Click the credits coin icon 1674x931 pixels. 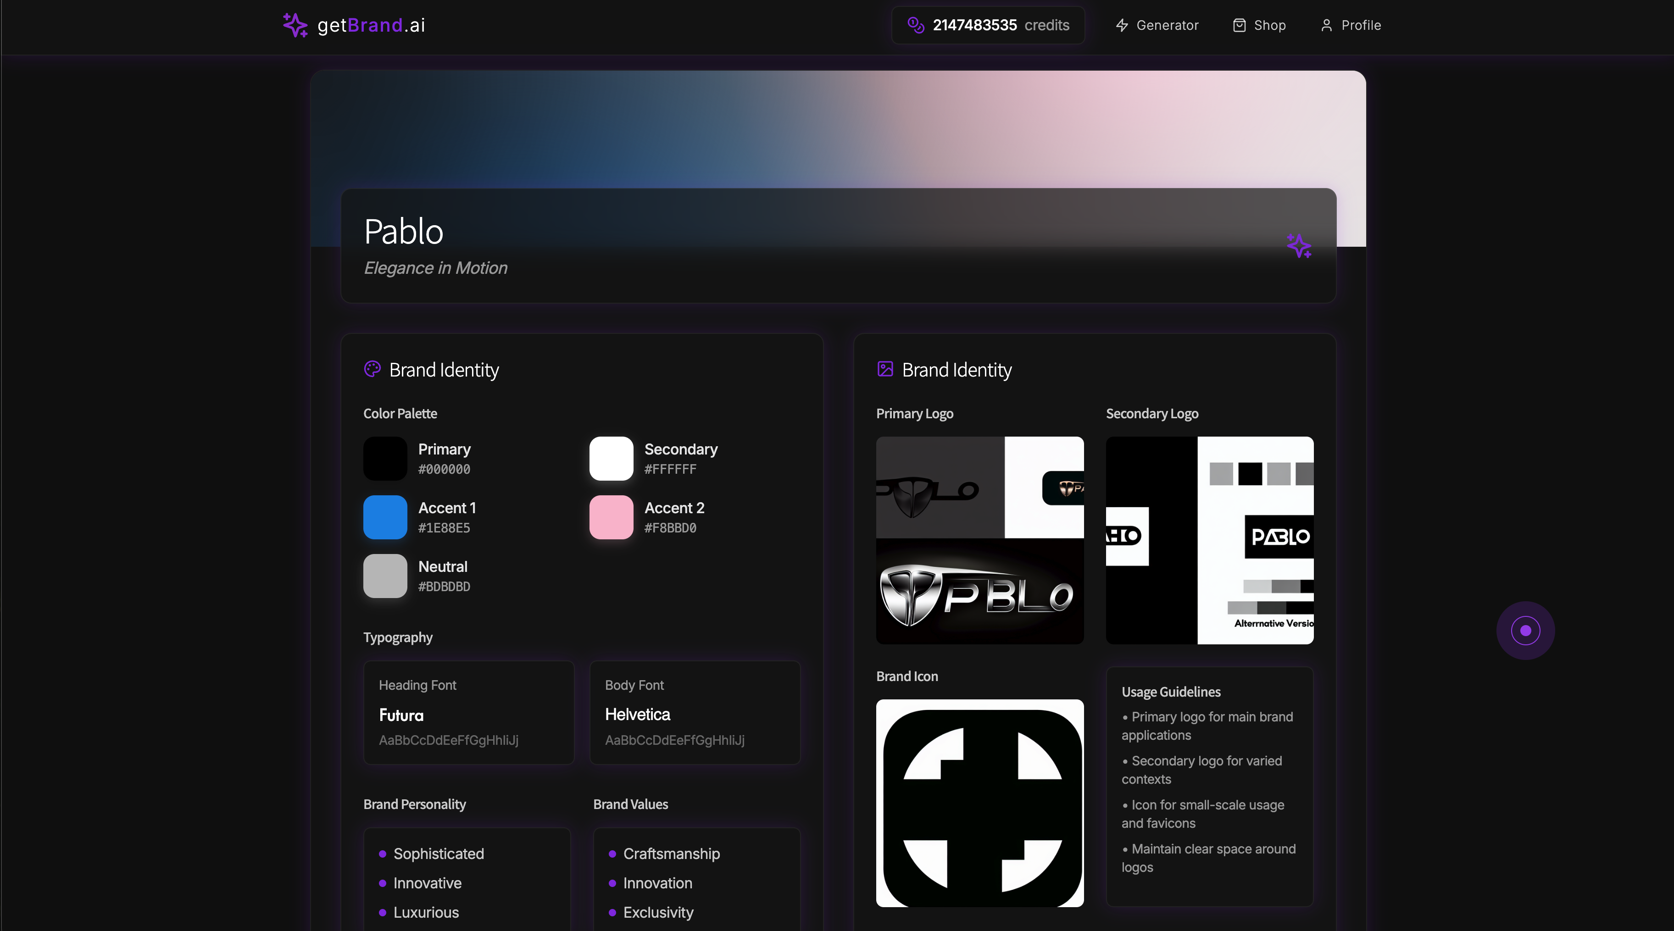[916, 25]
